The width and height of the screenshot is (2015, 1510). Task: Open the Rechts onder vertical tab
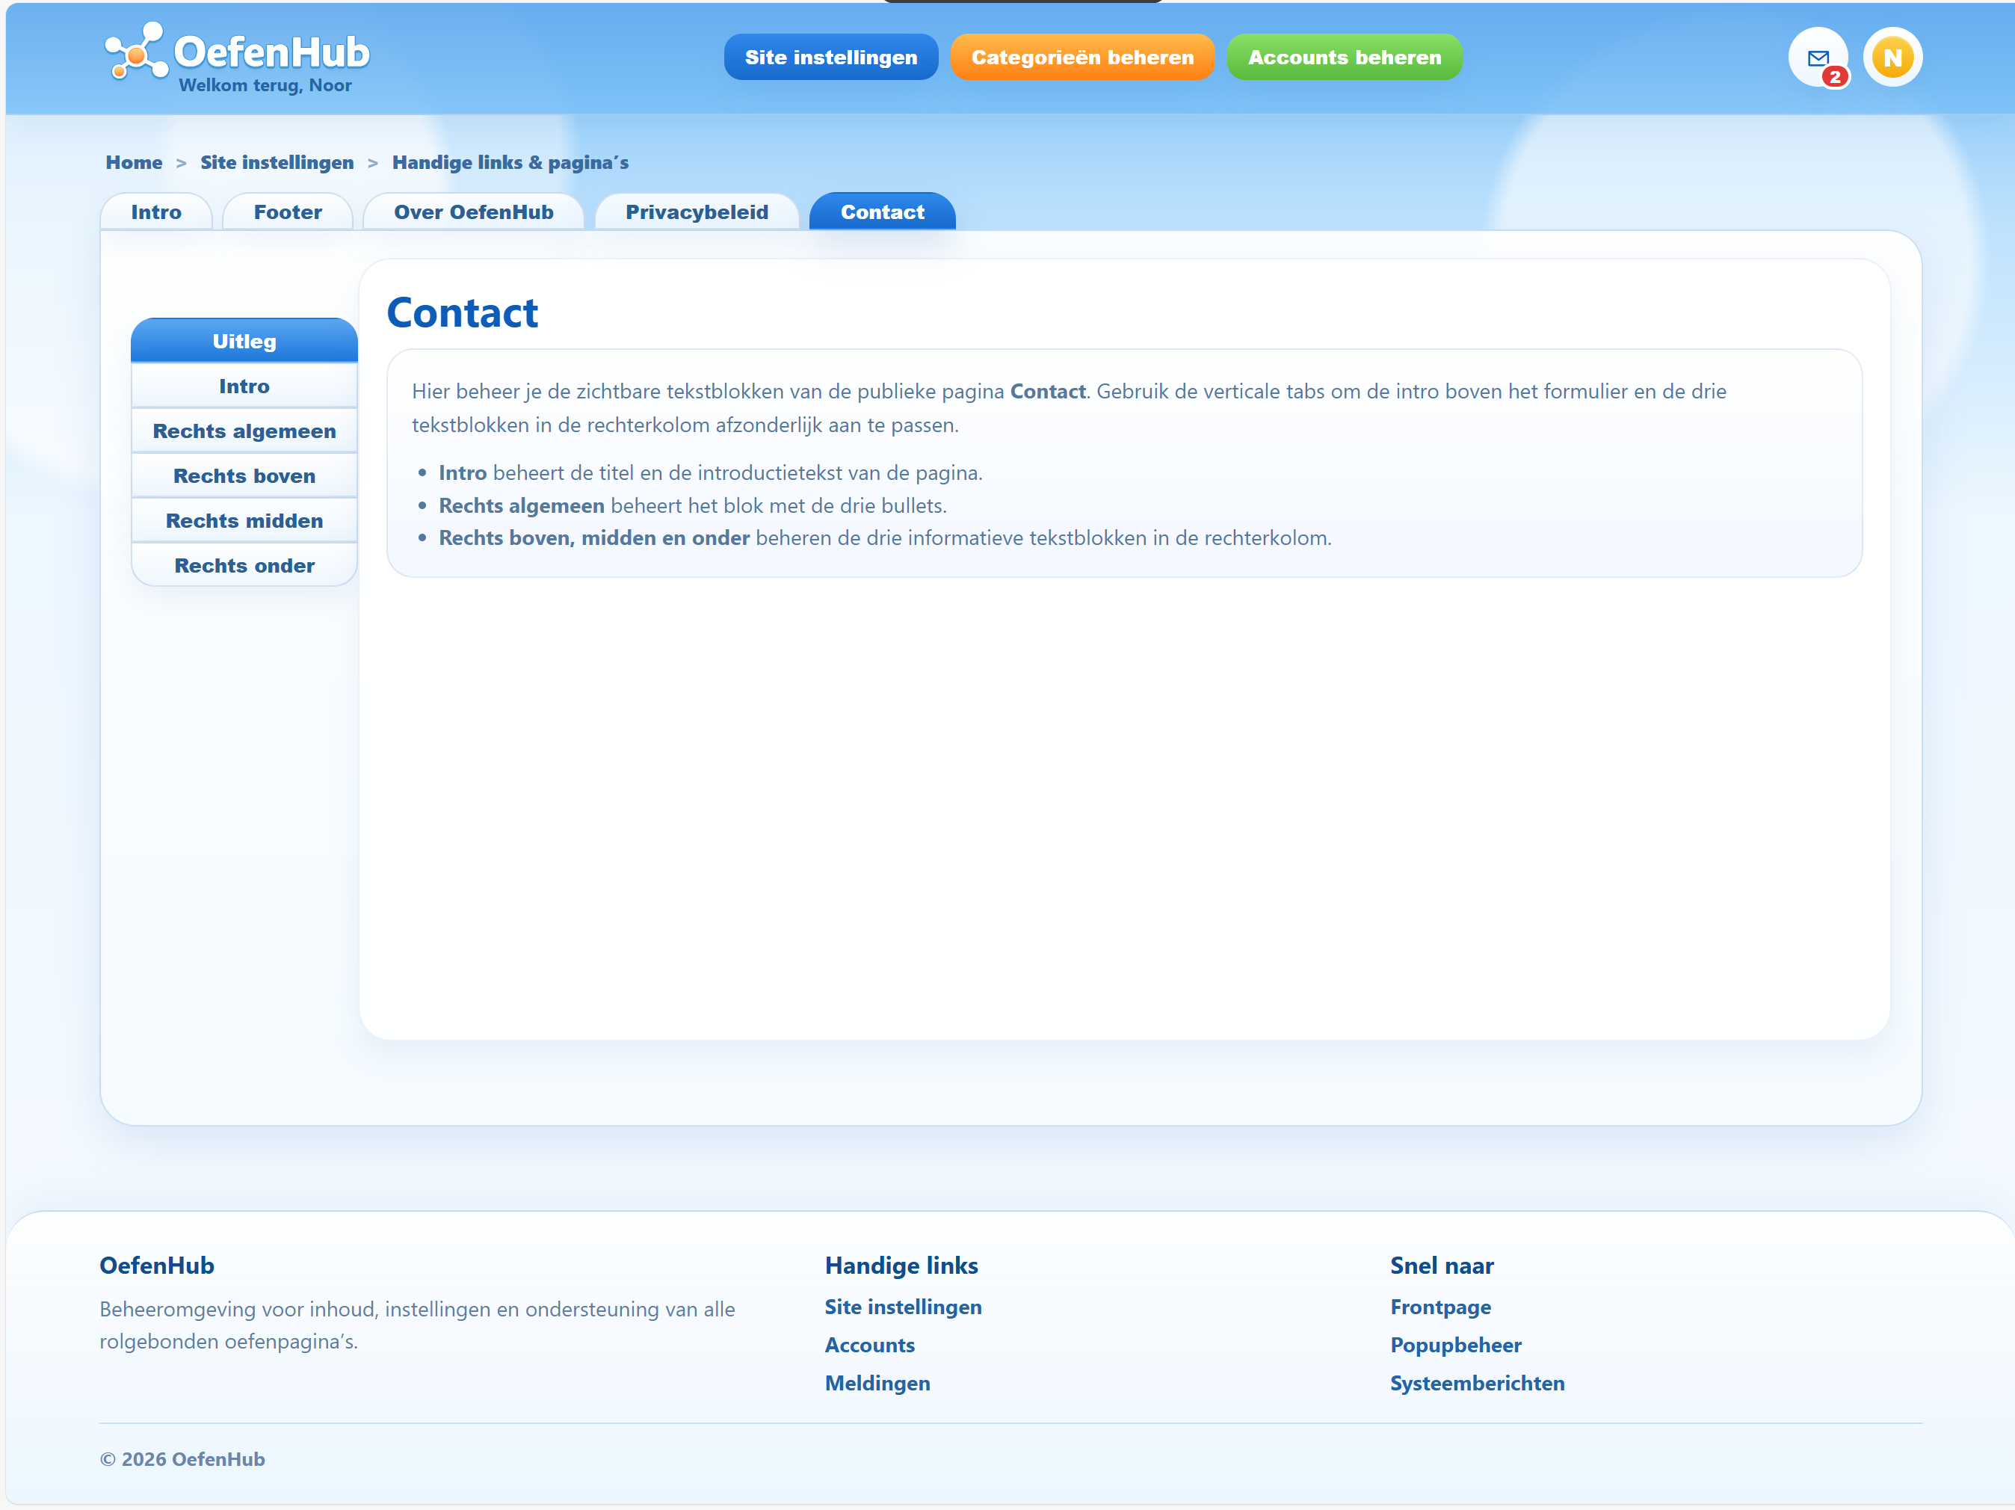(244, 565)
